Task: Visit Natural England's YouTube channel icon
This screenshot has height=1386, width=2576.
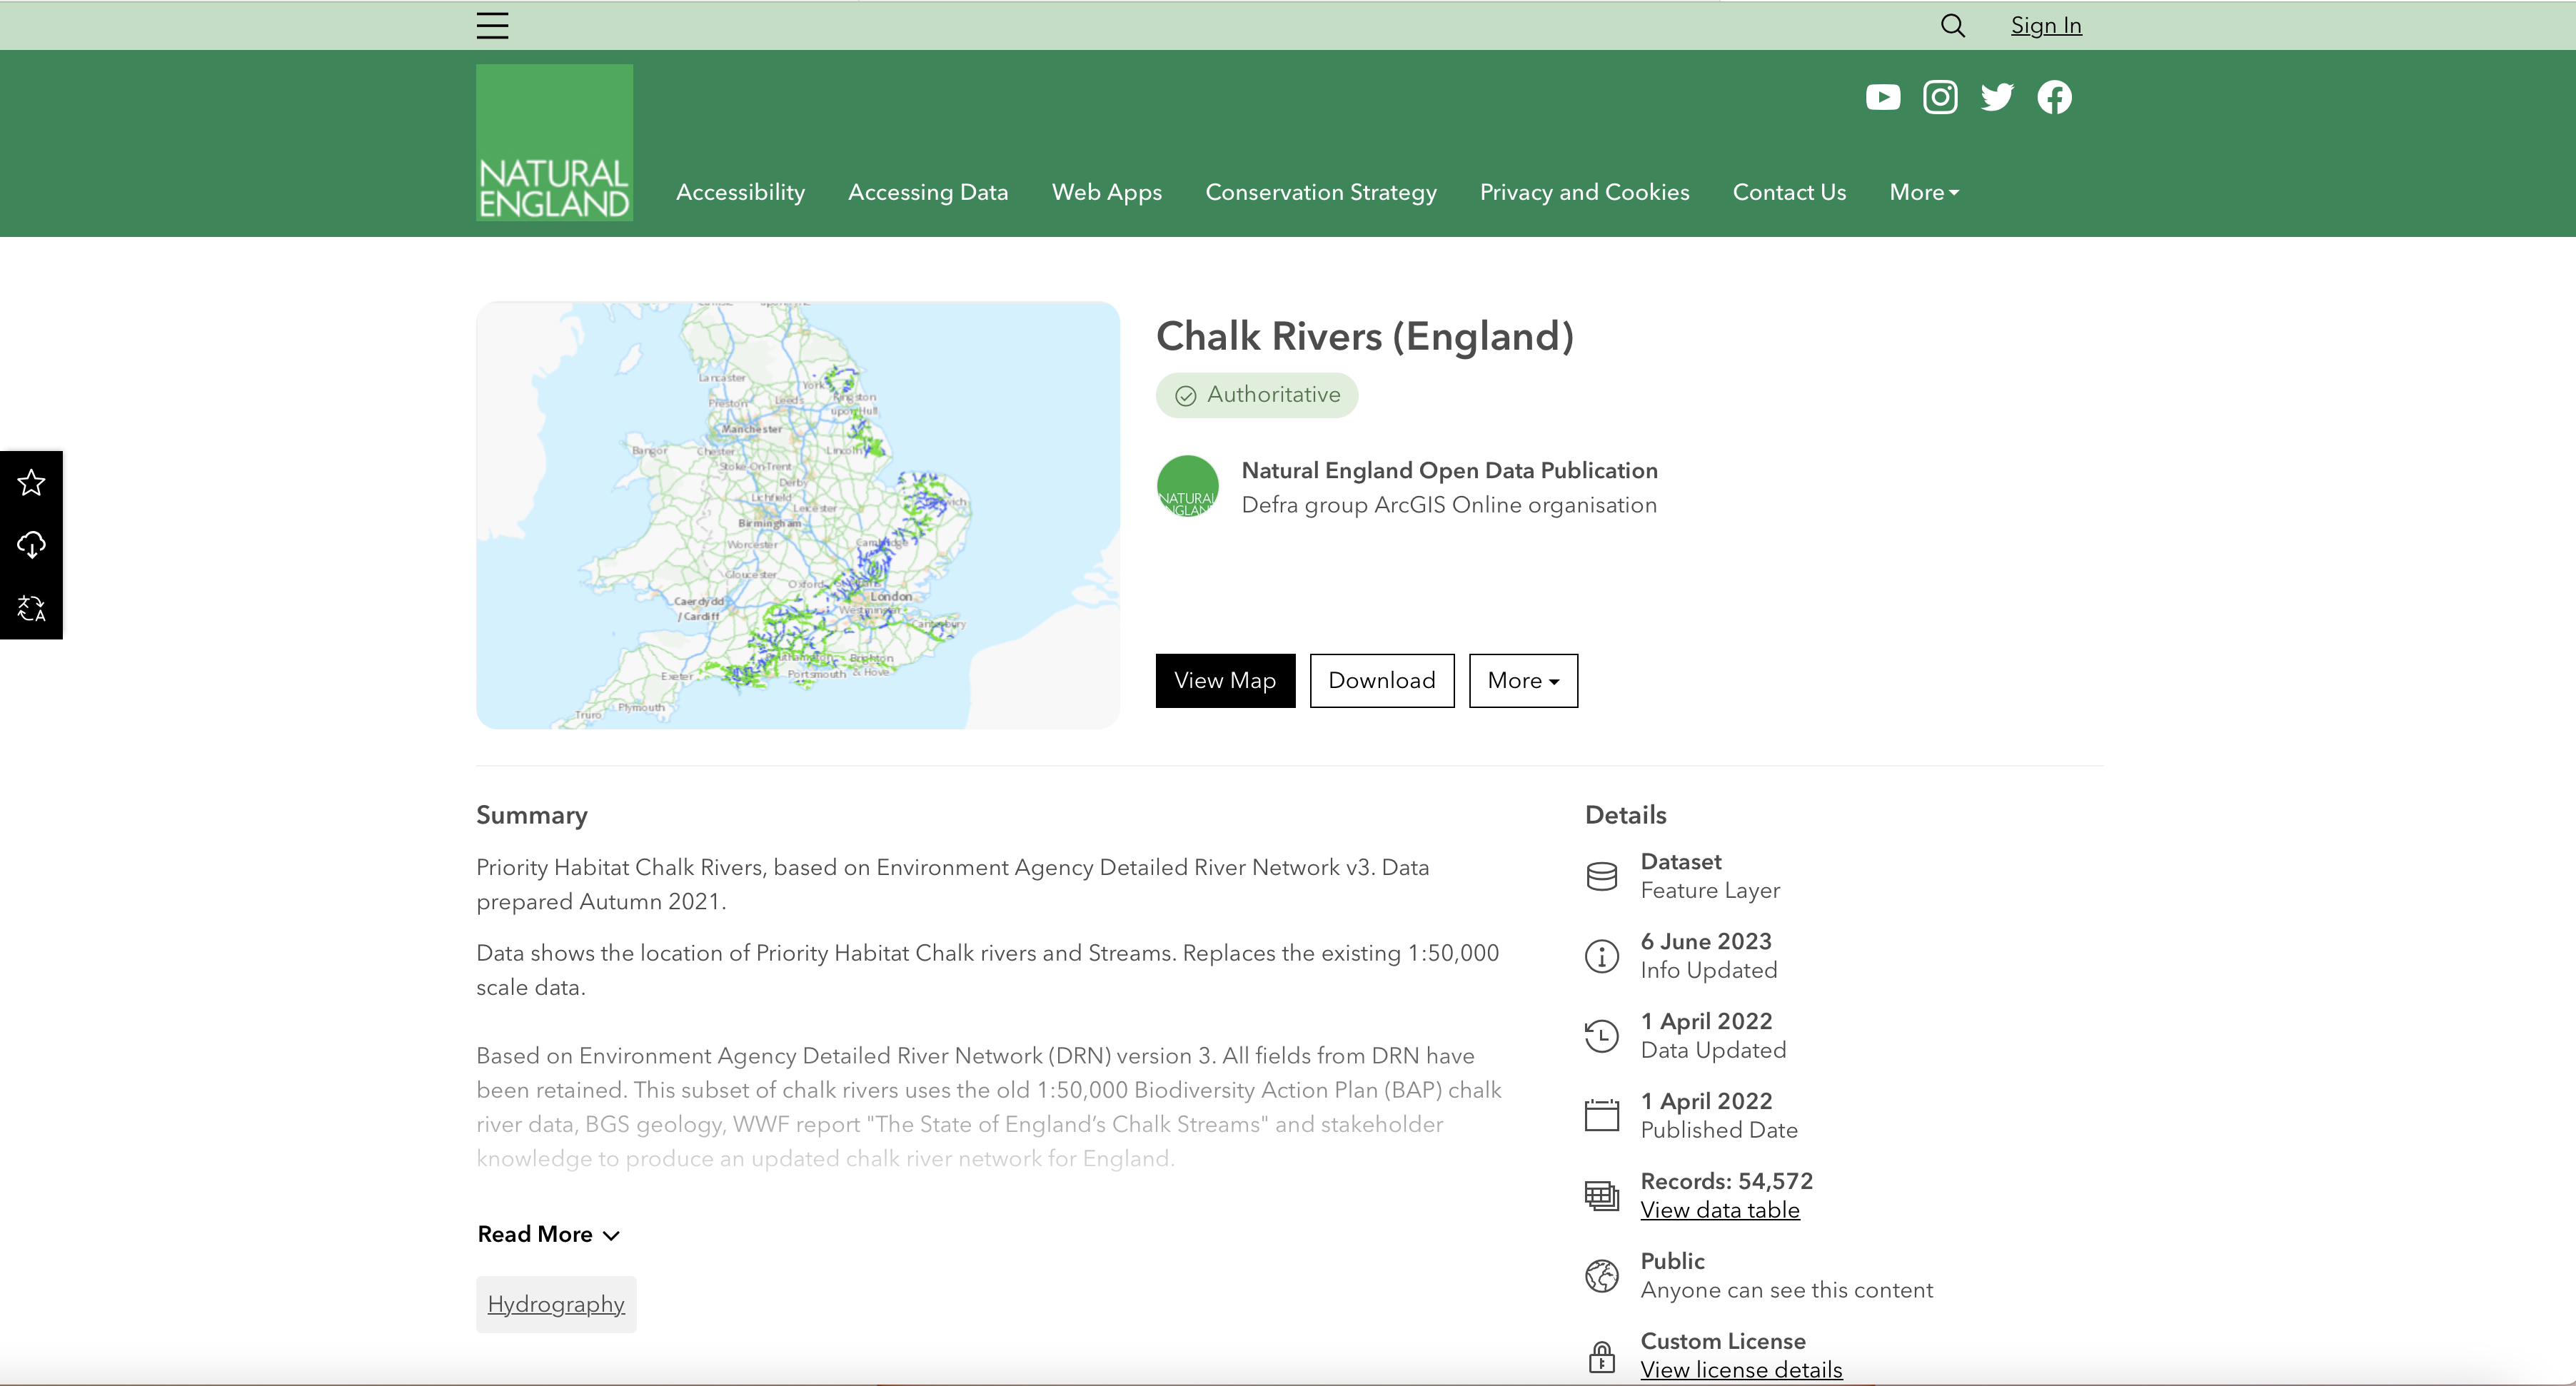Action: click(x=1883, y=96)
